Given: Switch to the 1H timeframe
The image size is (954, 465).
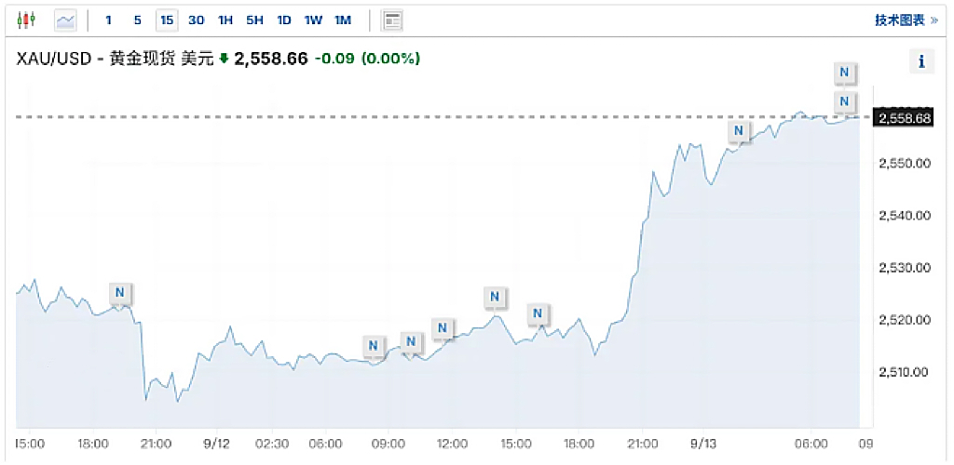Looking at the screenshot, I should (x=225, y=20).
